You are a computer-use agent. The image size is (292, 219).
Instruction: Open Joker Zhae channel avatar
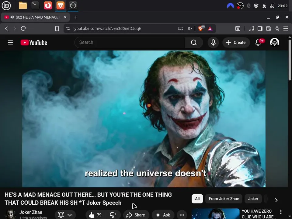pos(10,214)
